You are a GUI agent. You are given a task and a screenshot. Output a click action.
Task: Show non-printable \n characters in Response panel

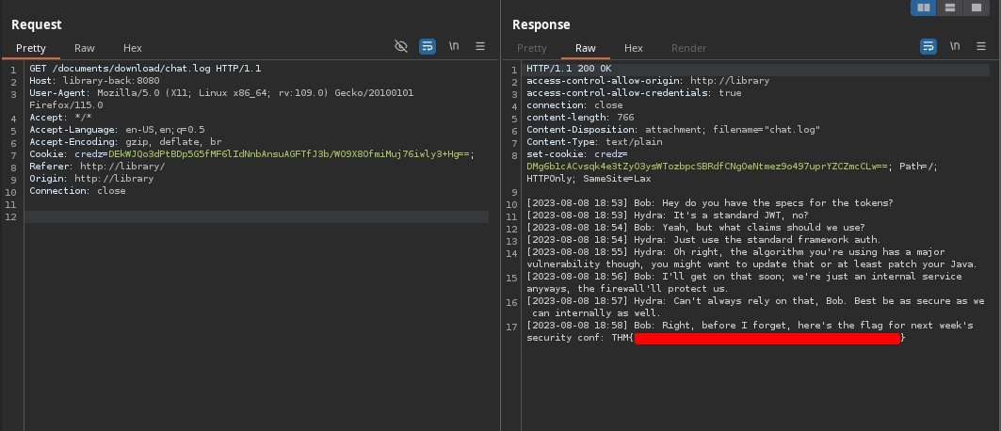pyautogui.click(x=955, y=46)
